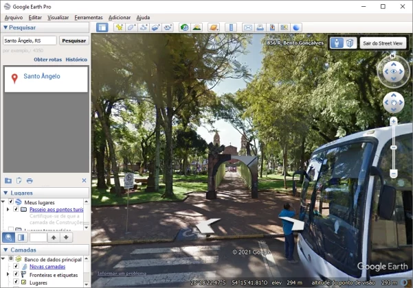Screen dimensions: 413x288
Task: Open the Visualizar menu
Action: (x=58, y=17)
